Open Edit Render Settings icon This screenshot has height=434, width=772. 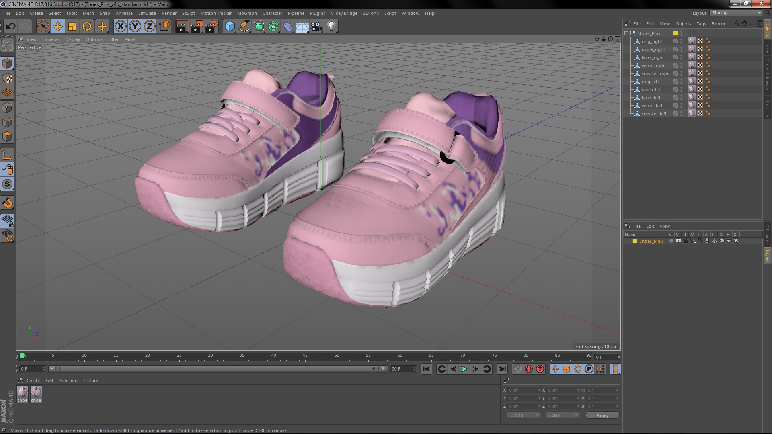coord(211,27)
